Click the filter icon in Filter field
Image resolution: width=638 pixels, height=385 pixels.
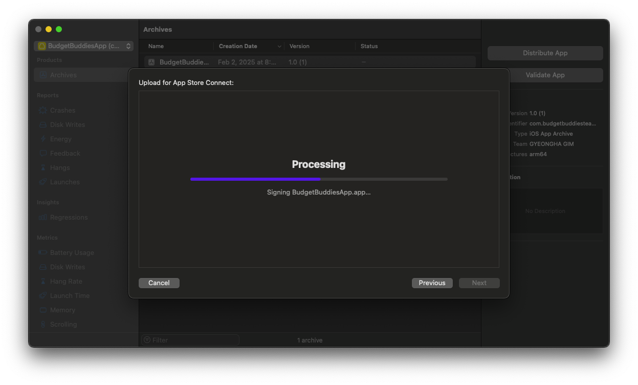click(147, 340)
